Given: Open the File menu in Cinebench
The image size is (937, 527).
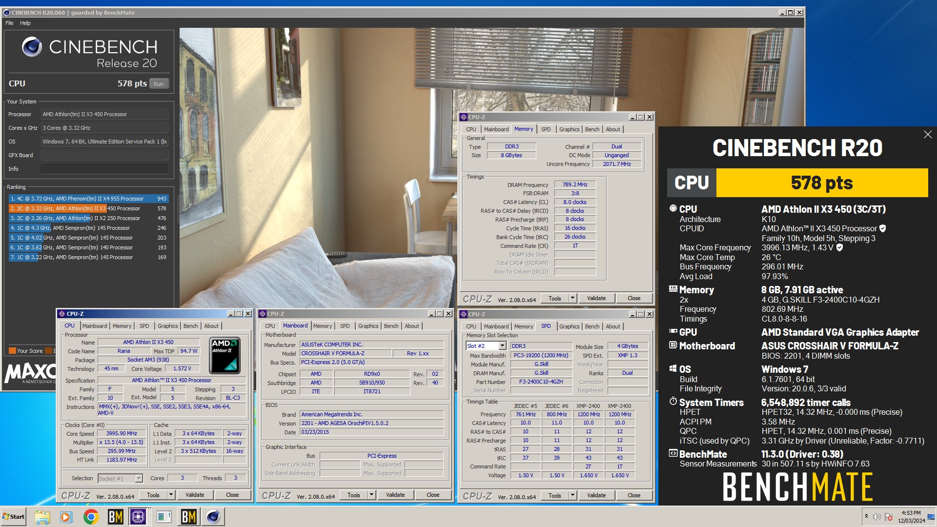Looking at the screenshot, I should (x=9, y=23).
